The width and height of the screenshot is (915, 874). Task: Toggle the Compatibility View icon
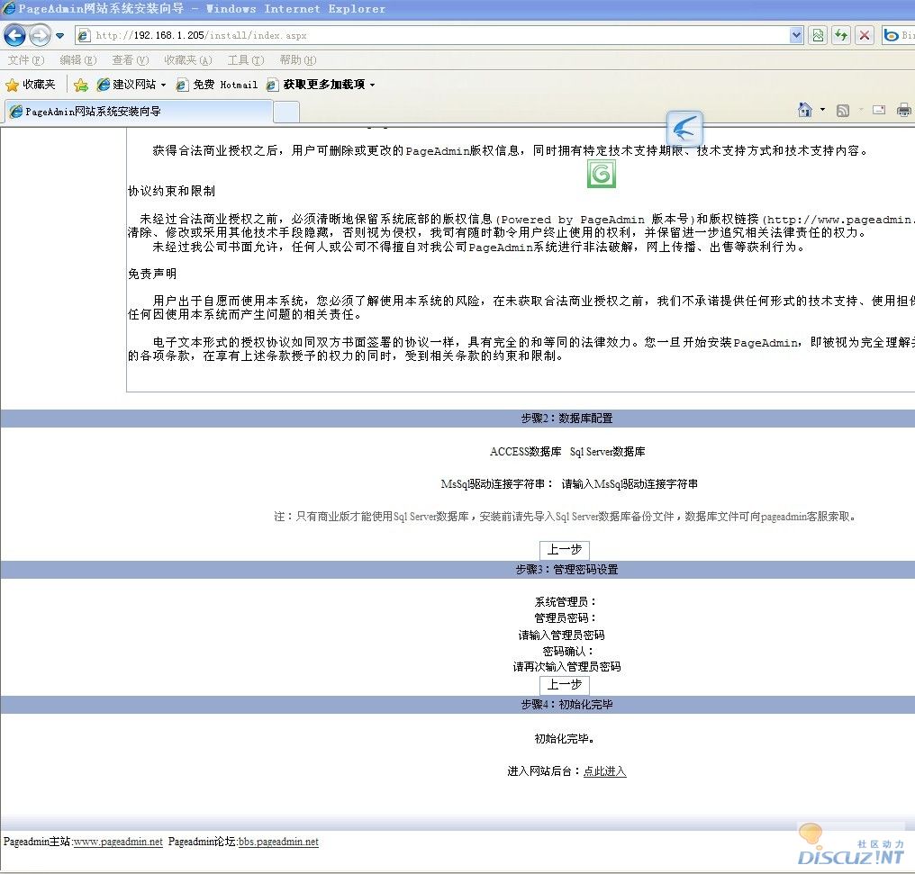tap(818, 35)
